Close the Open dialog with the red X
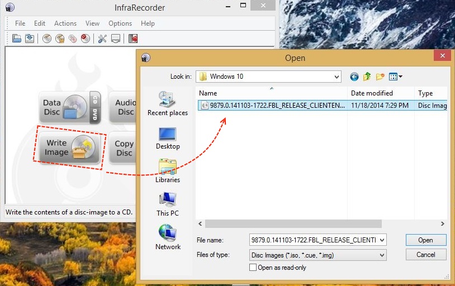The height and width of the screenshot is (286, 455). [442, 55]
